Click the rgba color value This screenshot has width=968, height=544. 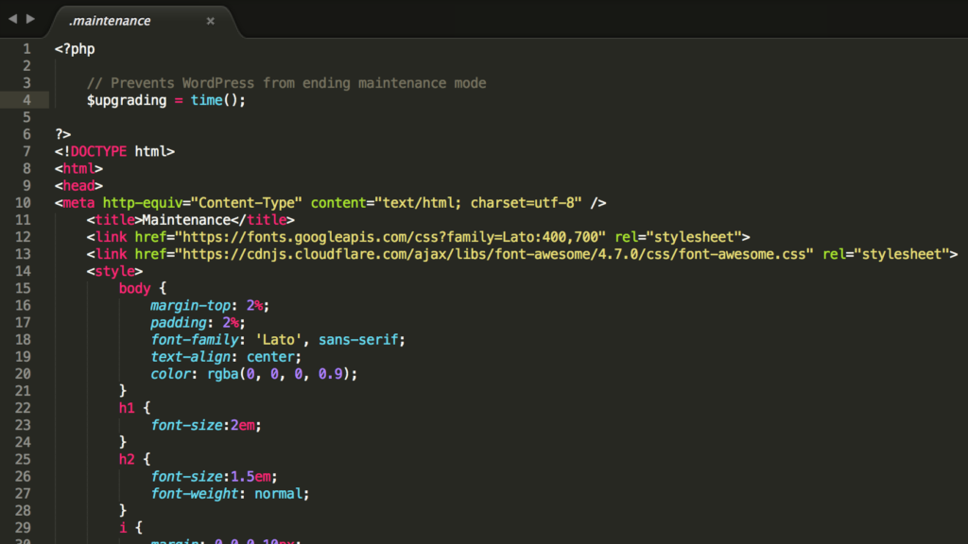tap(285, 374)
